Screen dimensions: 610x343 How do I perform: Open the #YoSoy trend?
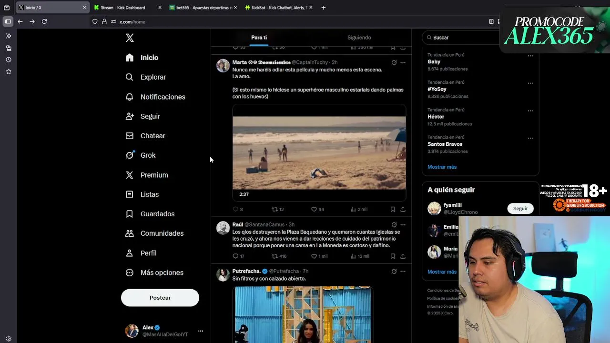pyautogui.click(x=437, y=89)
